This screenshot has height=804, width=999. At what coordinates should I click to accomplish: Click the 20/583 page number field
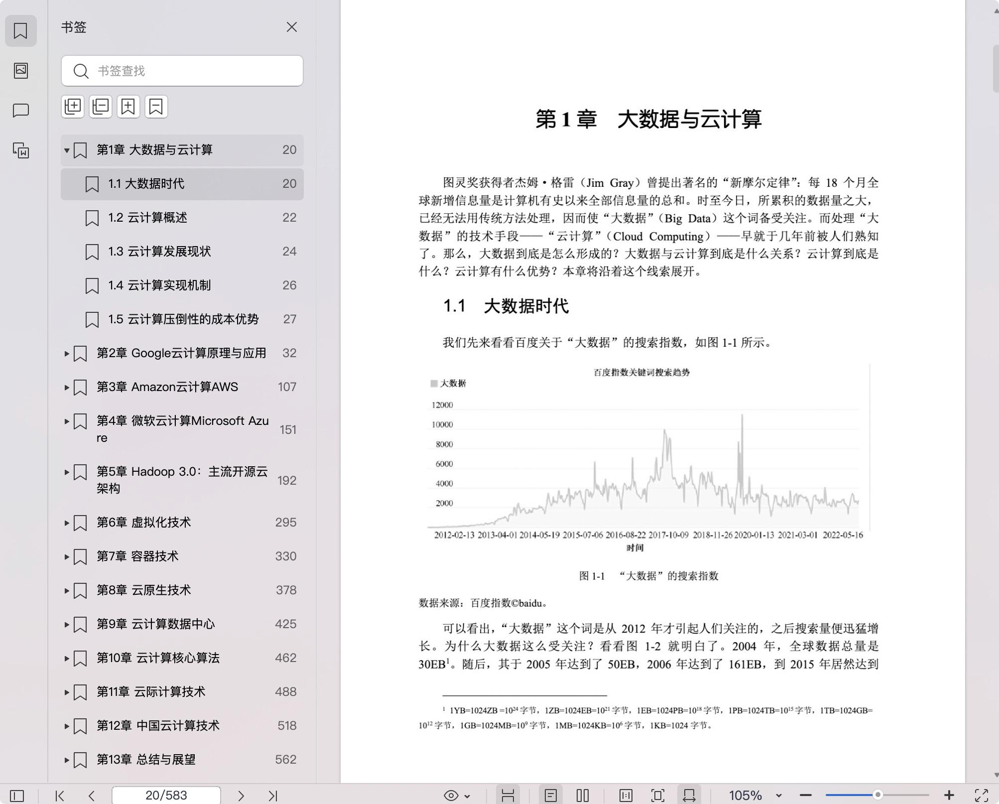coord(166,795)
